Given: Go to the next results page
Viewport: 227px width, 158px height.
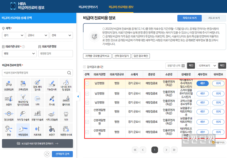Looking at the screenshot, I should pyautogui.click(x=166, y=150).
